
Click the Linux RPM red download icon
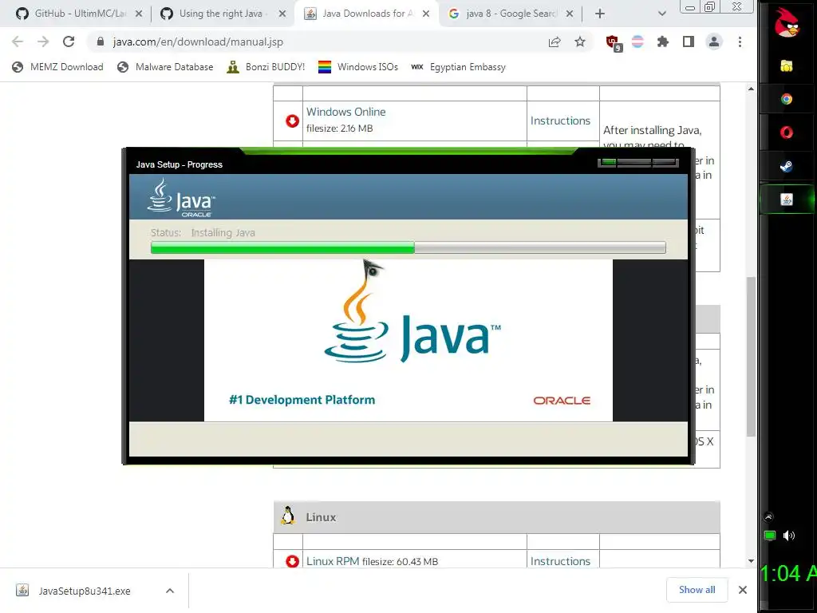292,561
